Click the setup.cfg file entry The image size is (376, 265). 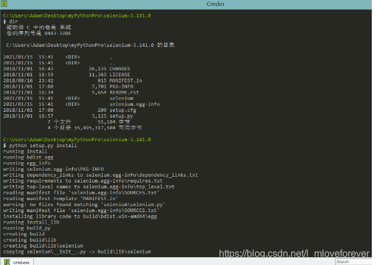coord(123,110)
